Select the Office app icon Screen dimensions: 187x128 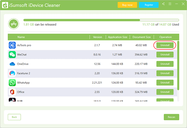12,92
